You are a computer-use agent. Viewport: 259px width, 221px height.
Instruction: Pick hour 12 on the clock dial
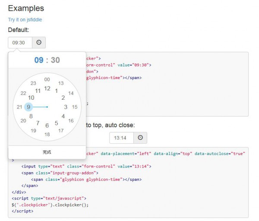47,88
